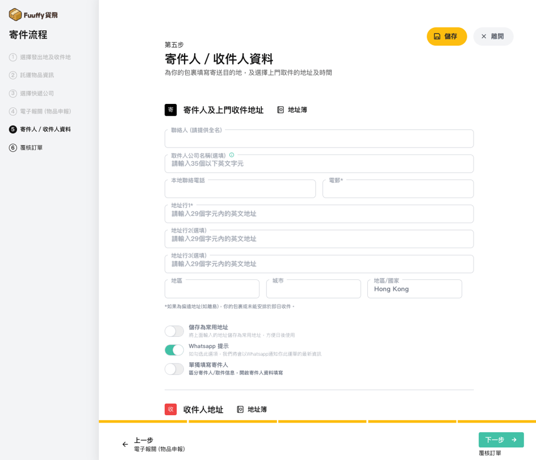The image size is (536, 460).
Task: Go to step 選擇發出地及收件地 in sidebar
Action: 45,57
